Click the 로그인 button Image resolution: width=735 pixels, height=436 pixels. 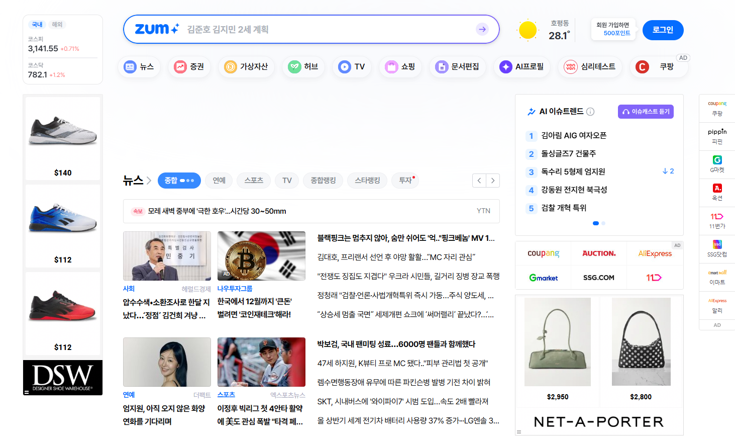pos(663,30)
